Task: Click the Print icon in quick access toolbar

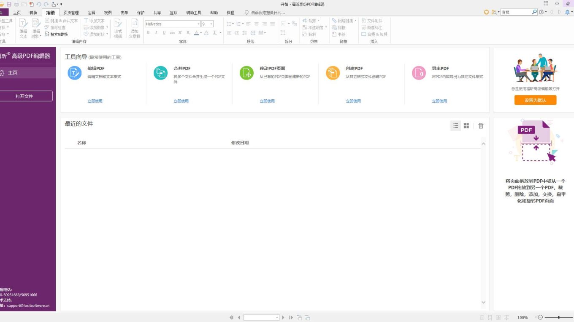Action: point(16,4)
